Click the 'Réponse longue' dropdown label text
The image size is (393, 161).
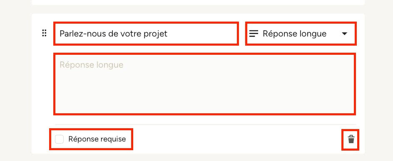coord(294,34)
